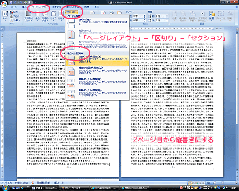Viewport: 239px width, 191px height.
Task: Open the 文字列の方向 text direction icon
Action: (x=29, y=16)
